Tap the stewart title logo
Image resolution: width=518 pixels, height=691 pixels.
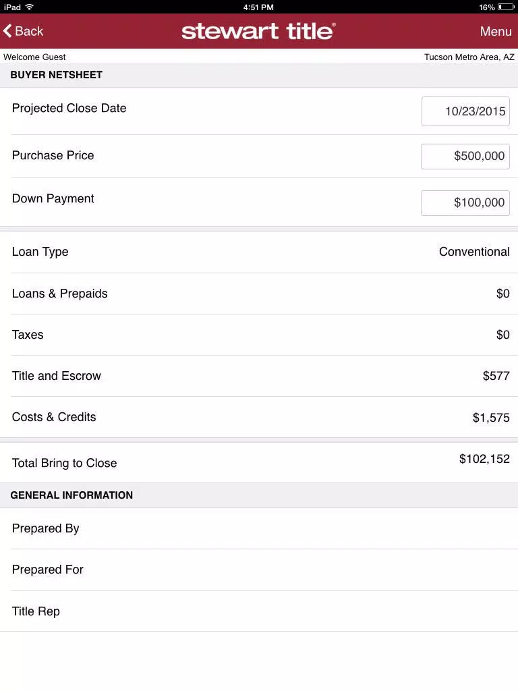(258, 31)
